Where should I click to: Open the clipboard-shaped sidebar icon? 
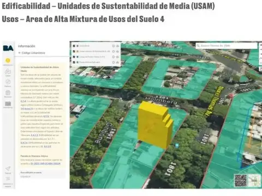(x=8, y=93)
